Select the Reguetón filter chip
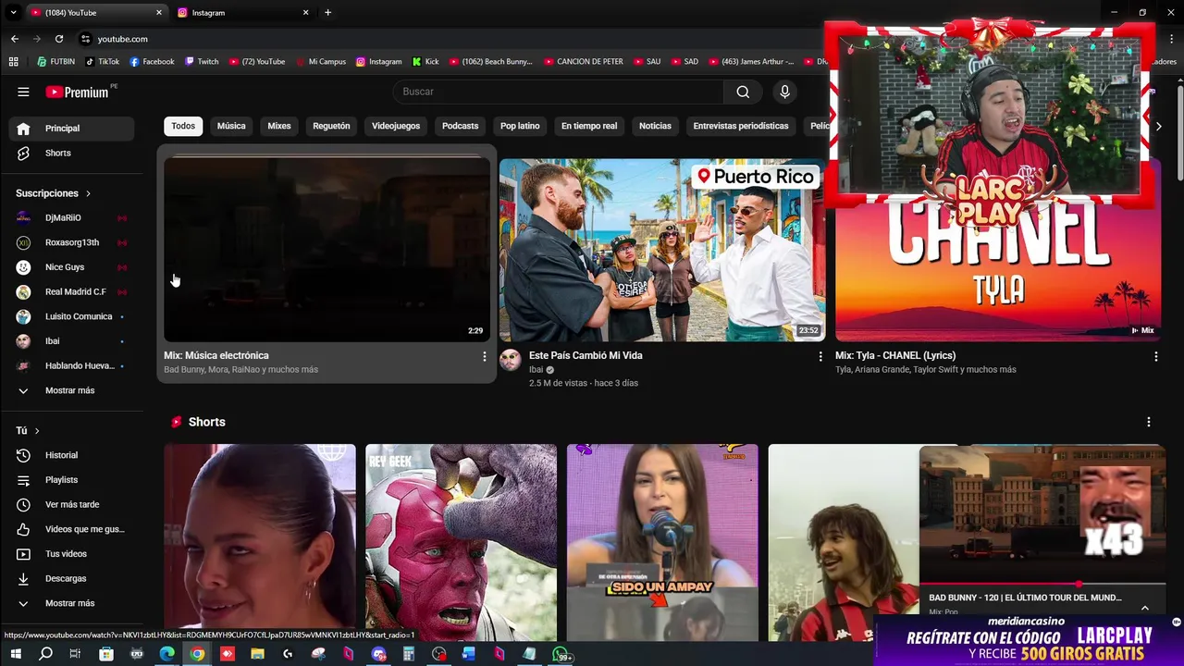This screenshot has height=666, width=1184. pyautogui.click(x=331, y=126)
